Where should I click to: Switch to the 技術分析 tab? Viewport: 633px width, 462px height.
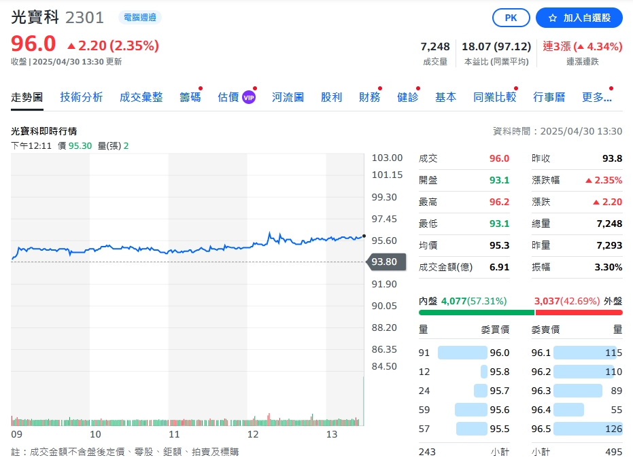81,97
